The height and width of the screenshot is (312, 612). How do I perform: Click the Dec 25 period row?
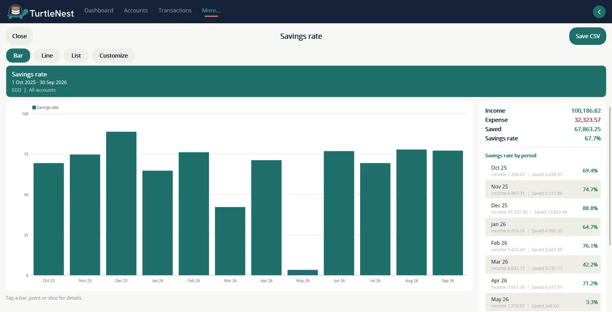(x=543, y=209)
